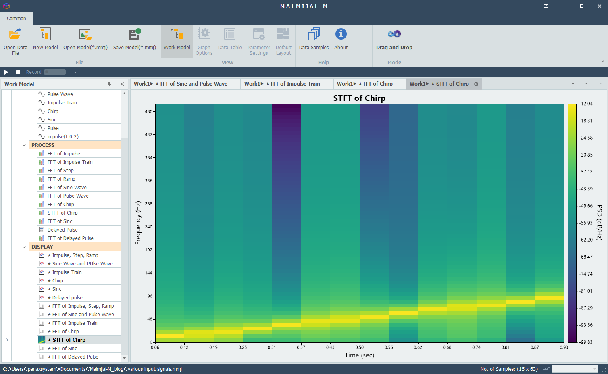Viewport: 608px width, 374px height.
Task: Click the Work Model scrollbar up arrow
Action: 124,93
